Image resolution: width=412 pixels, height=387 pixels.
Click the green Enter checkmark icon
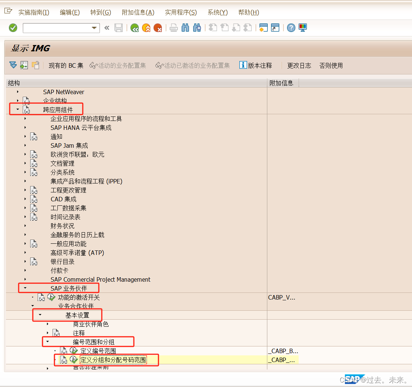(13, 28)
